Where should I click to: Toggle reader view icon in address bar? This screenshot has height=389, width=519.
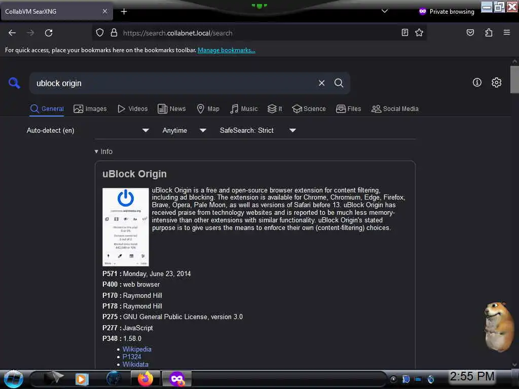click(x=405, y=32)
